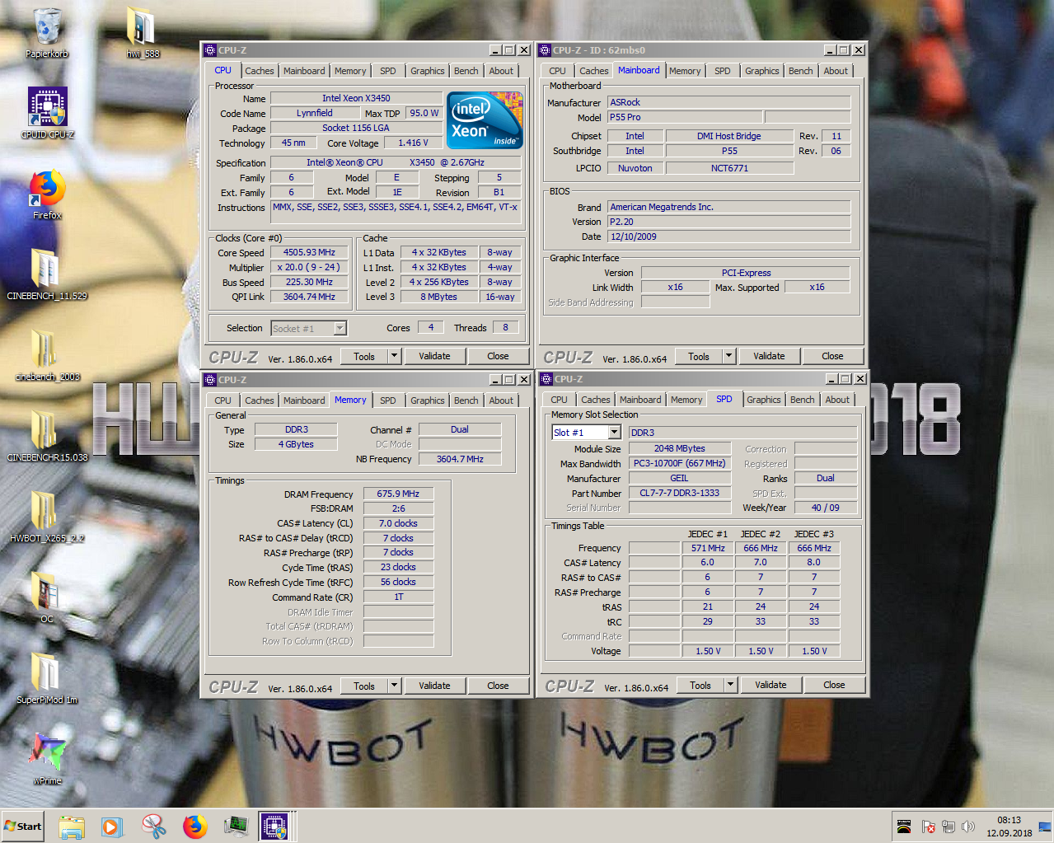The height and width of the screenshot is (843, 1054).
Task: Launch the CPUID CPU-Z desktop shortcut
Action: [47, 113]
